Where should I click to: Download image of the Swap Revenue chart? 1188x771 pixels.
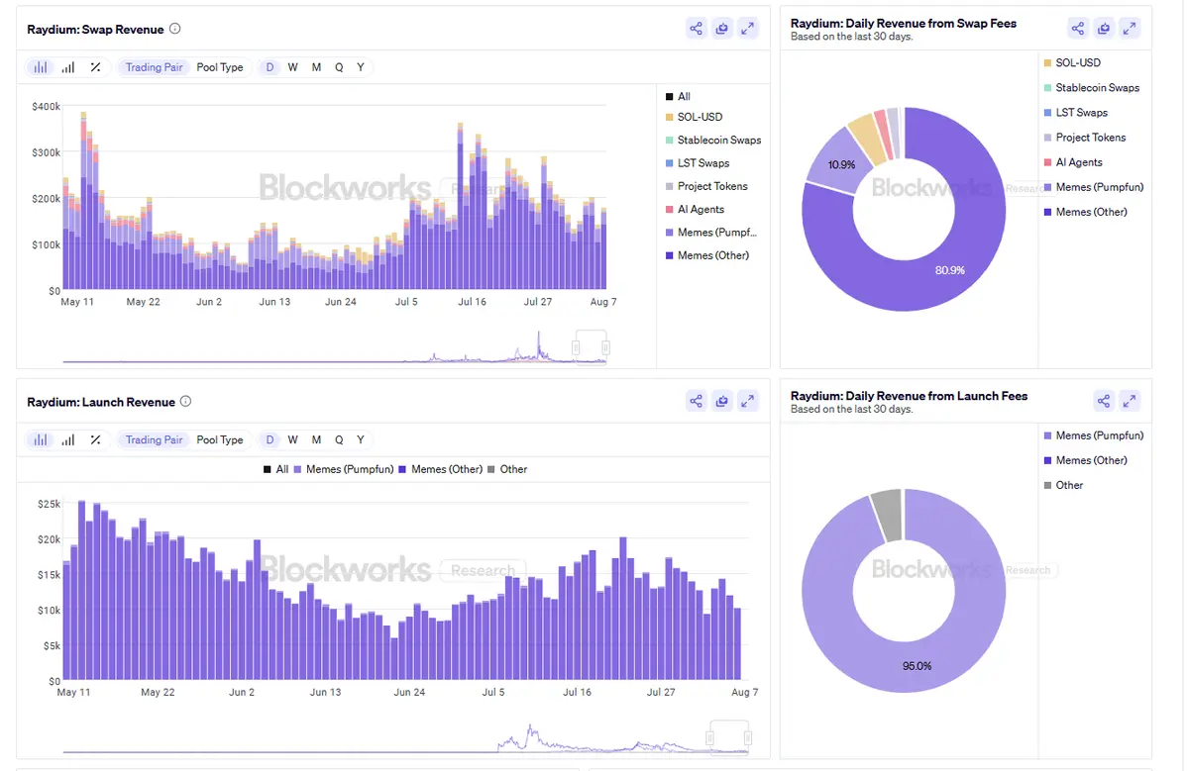pyautogui.click(x=721, y=29)
